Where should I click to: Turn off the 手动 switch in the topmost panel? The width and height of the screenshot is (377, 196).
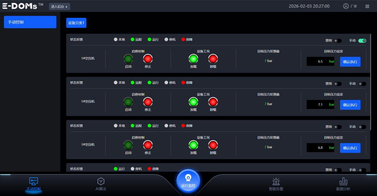362,41
